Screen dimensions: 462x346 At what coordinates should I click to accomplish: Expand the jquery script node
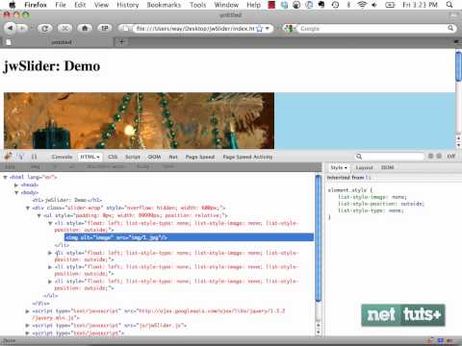[x=28, y=311]
